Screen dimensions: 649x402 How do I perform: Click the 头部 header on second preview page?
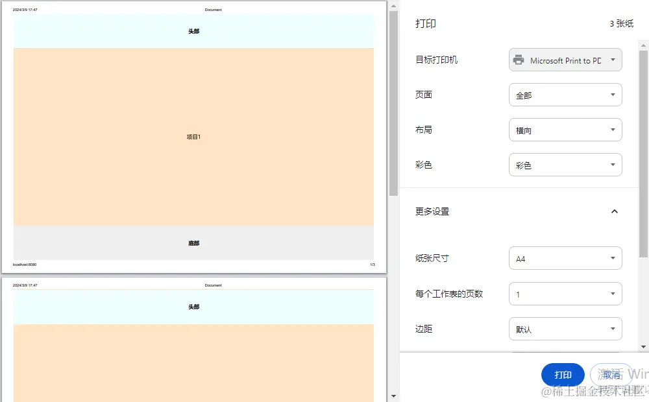coord(193,307)
